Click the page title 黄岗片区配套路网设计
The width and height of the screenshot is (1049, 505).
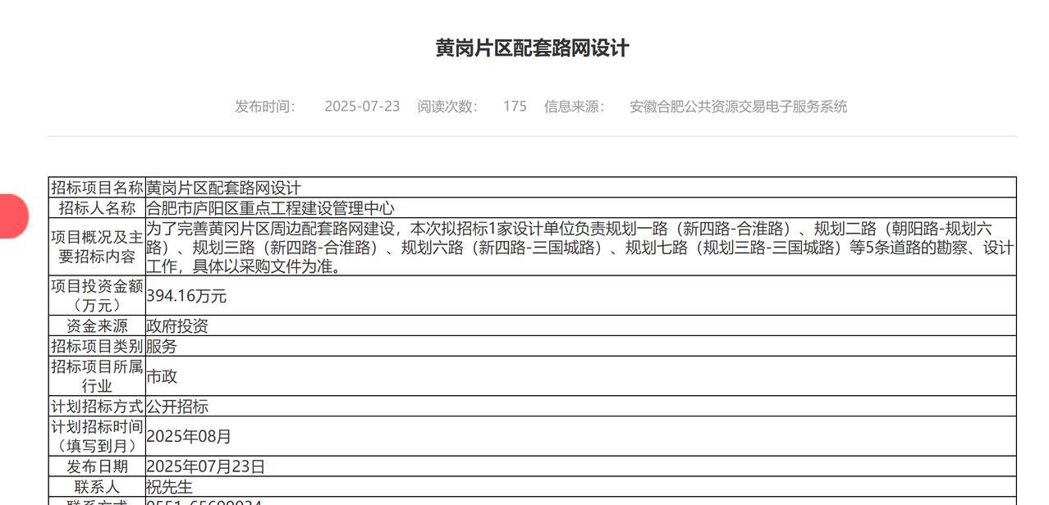pos(532,48)
